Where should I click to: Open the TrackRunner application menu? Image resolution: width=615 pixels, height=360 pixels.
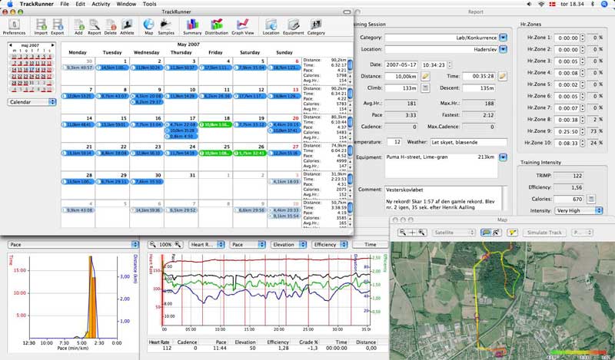(36, 4)
